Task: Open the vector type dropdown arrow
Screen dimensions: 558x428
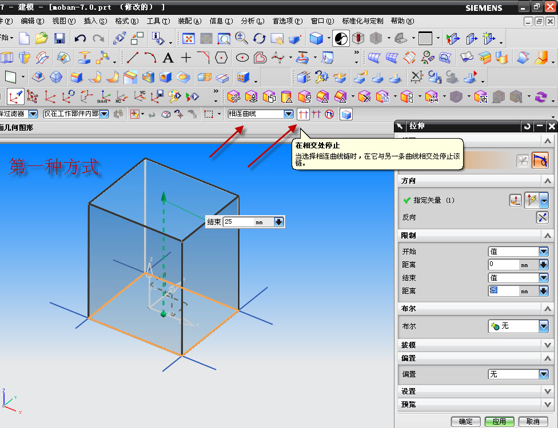Action: point(544,201)
